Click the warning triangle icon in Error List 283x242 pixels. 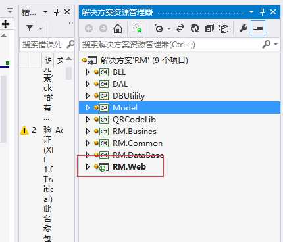click(24, 131)
